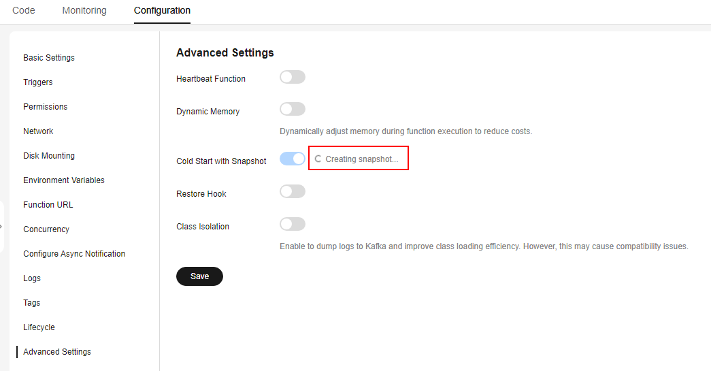This screenshot has height=371, width=711.
Task: Select Network in the sidebar
Action: point(39,131)
